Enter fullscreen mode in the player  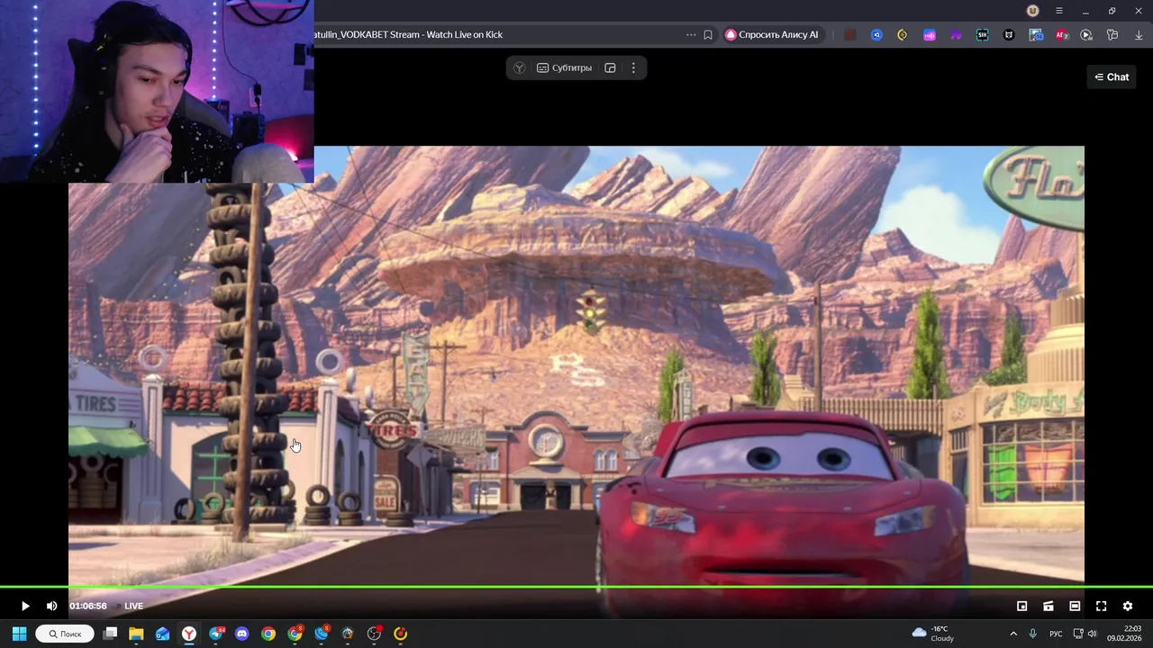click(1101, 607)
